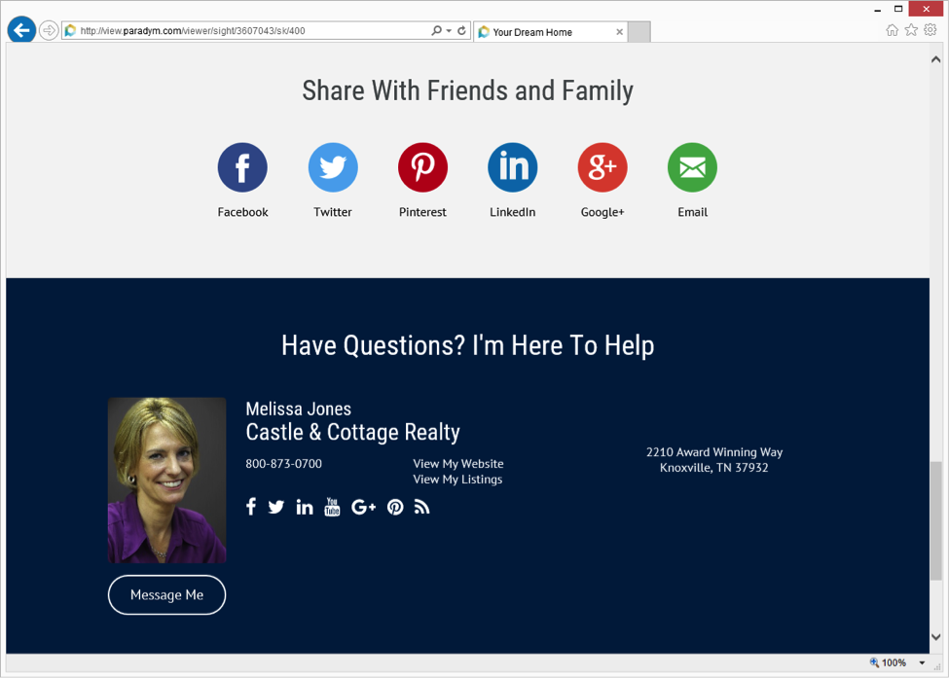Click the address bar search magnifier
Image resolution: width=949 pixels, height=678 pixels.
436,30
